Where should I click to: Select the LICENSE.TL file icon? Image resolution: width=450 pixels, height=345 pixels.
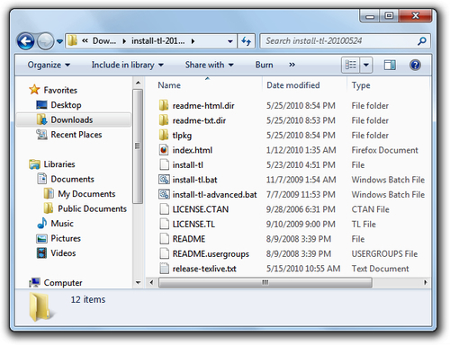point(164,224)
